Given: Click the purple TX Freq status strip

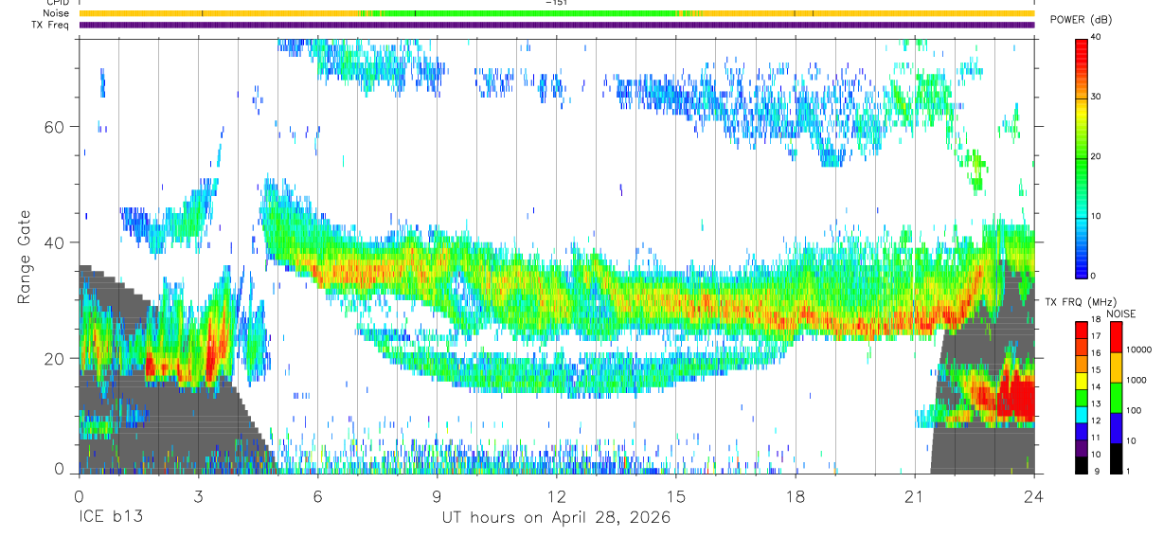Looking at the screenshot, I should tap(557, 25).
